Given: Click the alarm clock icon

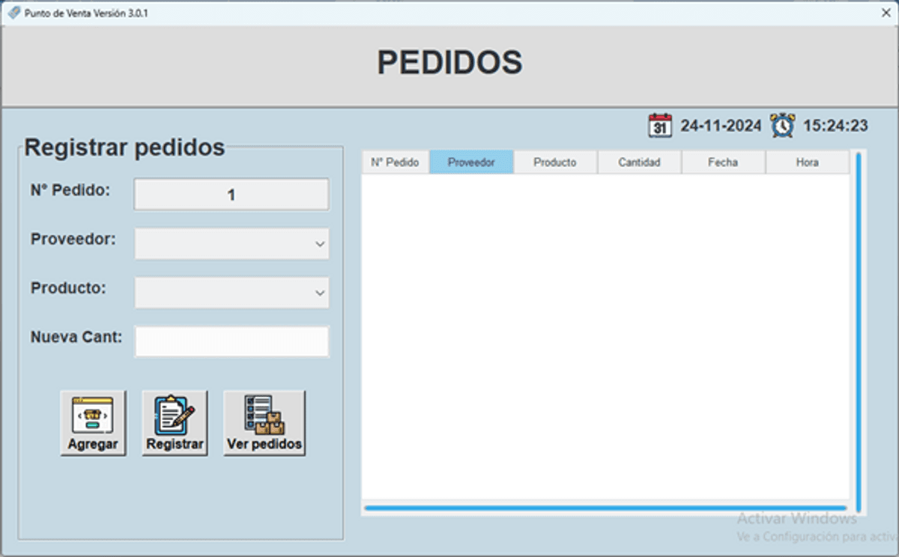Looking at the screenshot, I should (x=783, y=126).
